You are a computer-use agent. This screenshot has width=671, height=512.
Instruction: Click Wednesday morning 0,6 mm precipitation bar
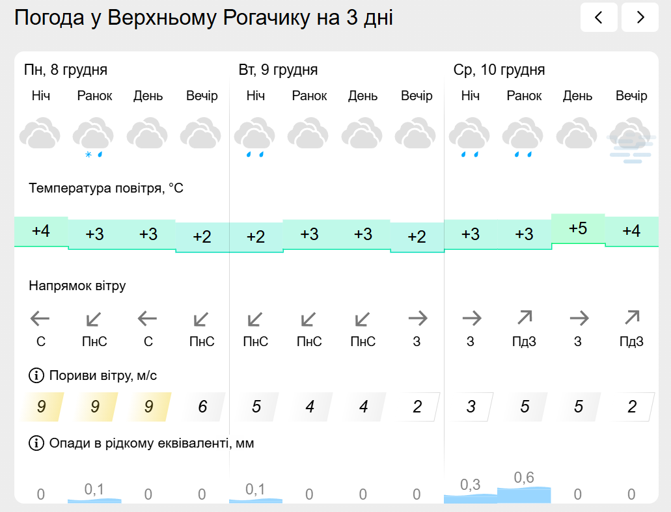(x=524, y=494)
